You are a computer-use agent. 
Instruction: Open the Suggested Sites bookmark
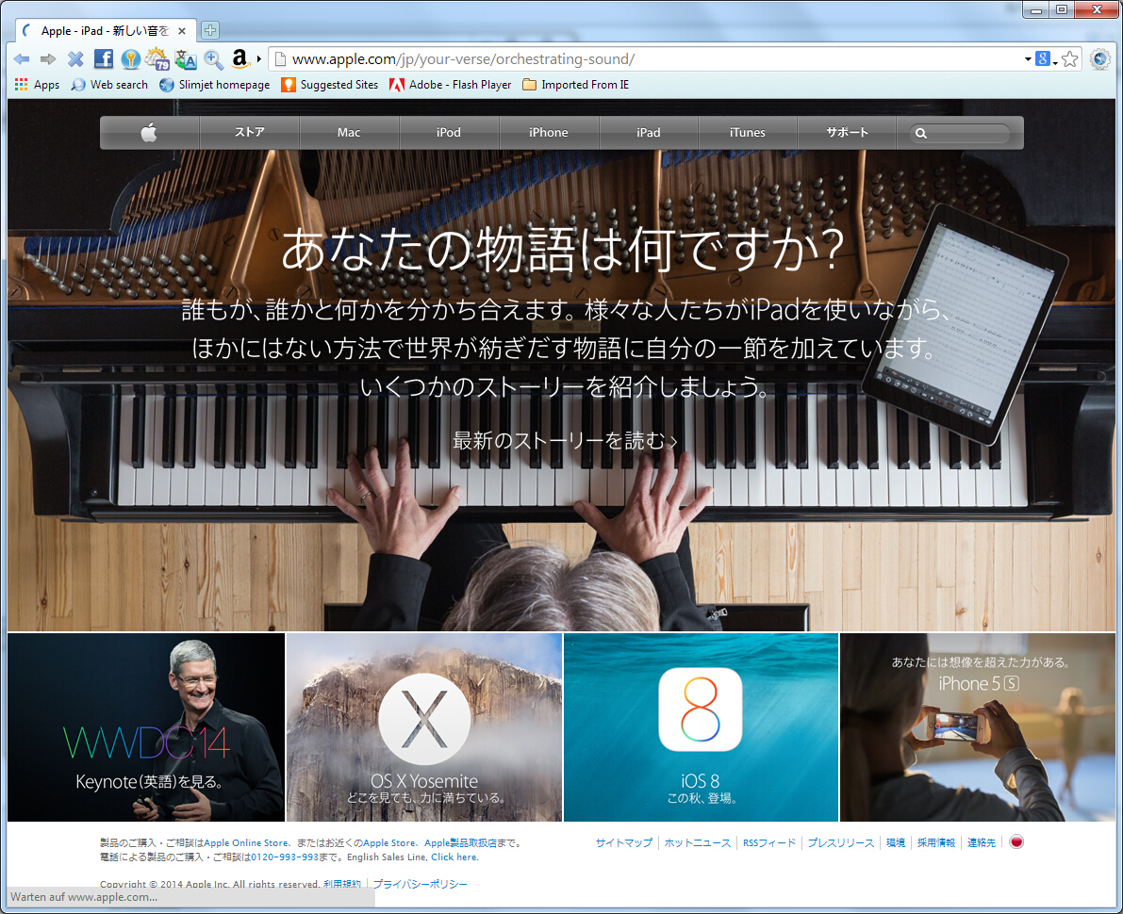tap(329, 85)
